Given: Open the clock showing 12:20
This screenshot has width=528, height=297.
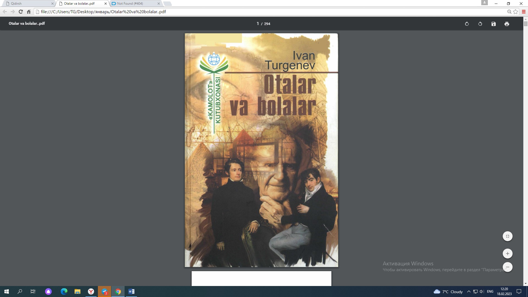Looking at the screenshot, I should click(x=504, y=291).
